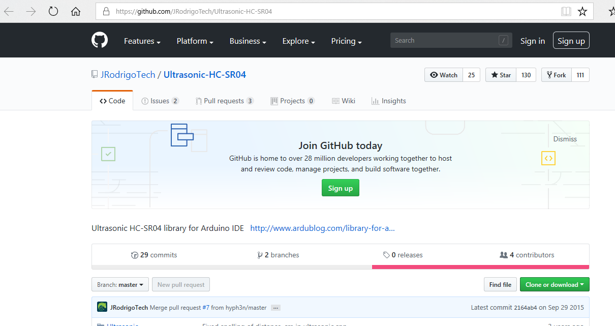Open the Platform menu
Image resolution: width=615 pixels, height=326 pixels.
coord(195,41)
